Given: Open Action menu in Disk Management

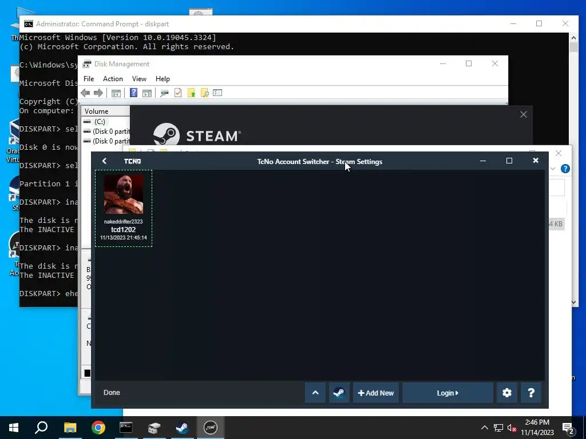Looking at the screenshot, I should pyautogui.click(x=113, y=79).
